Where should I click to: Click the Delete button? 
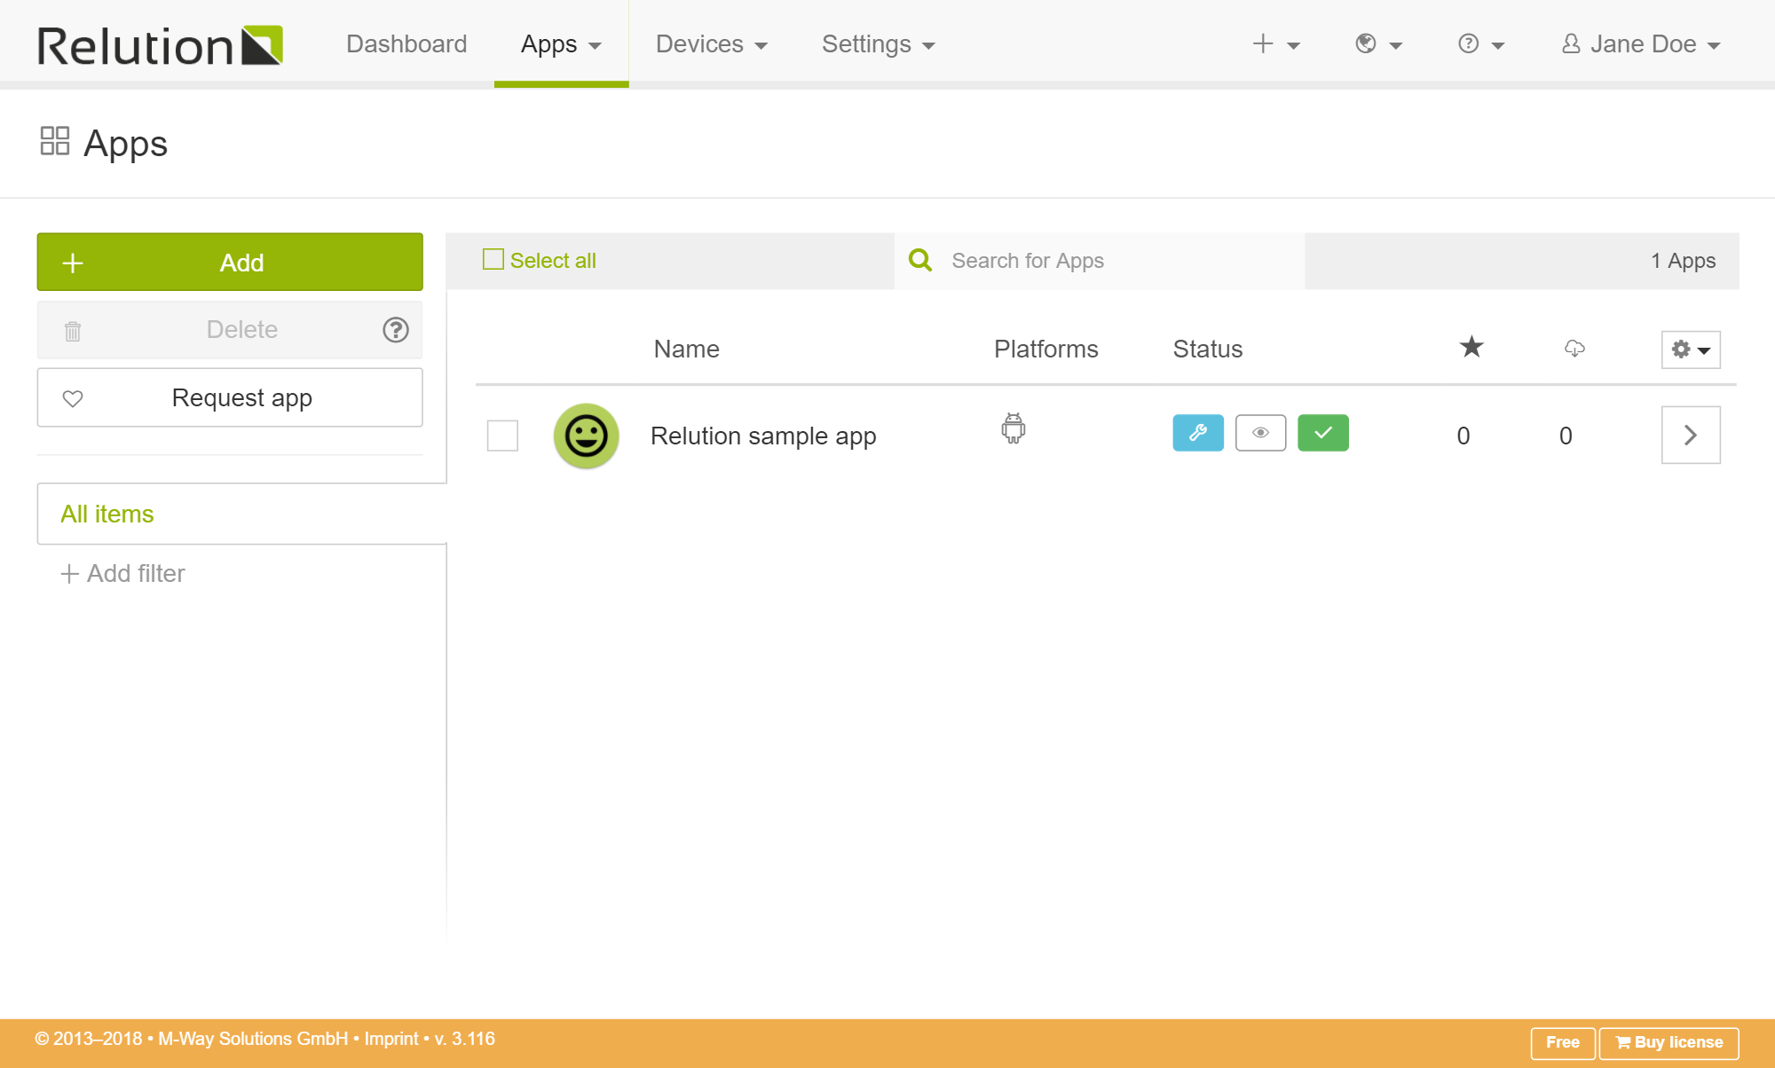tap(230, 330)
